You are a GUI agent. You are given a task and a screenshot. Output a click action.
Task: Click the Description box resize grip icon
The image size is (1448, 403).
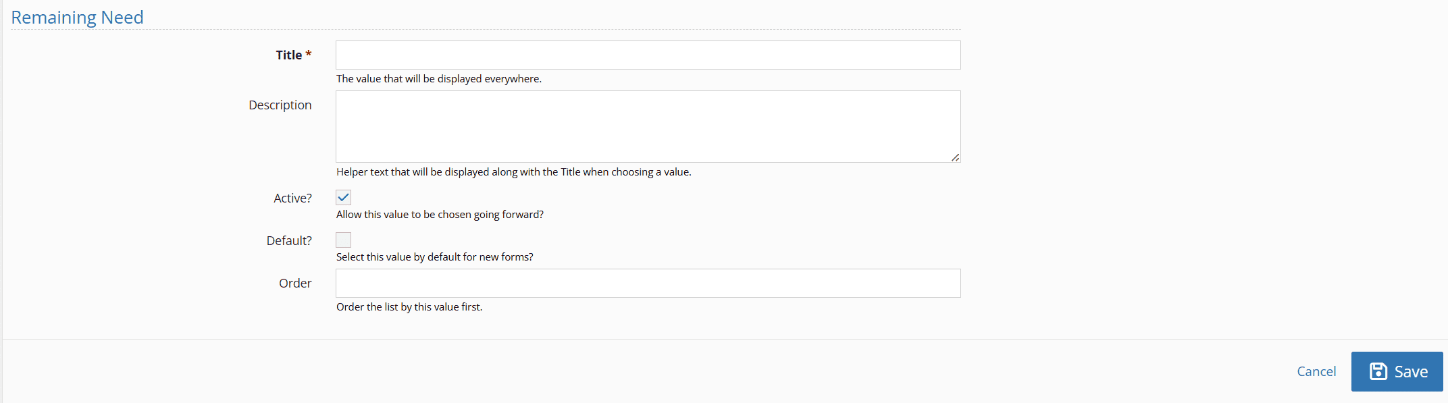click(x=955, y=157)
